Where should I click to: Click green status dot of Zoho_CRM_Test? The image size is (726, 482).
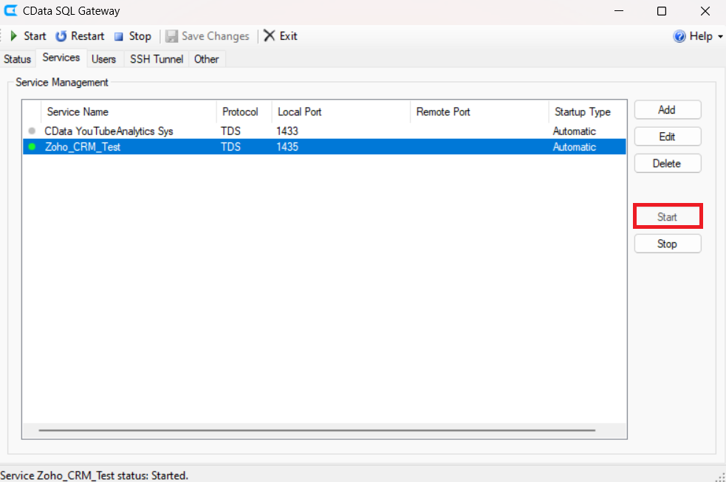32,147
